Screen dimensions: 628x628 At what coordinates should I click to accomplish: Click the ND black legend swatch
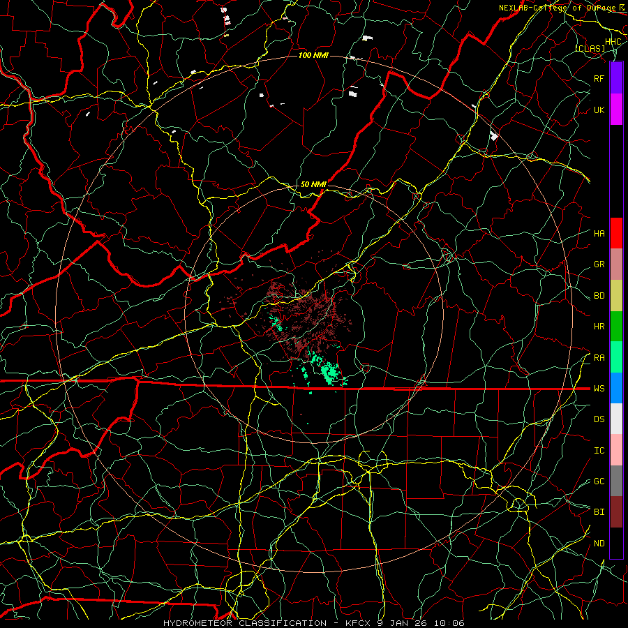(x=616, y=543)
